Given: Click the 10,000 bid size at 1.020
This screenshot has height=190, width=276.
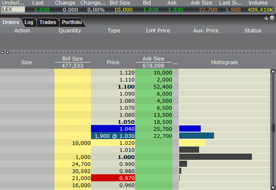Looking at the screenshot, I should (73, 143).
